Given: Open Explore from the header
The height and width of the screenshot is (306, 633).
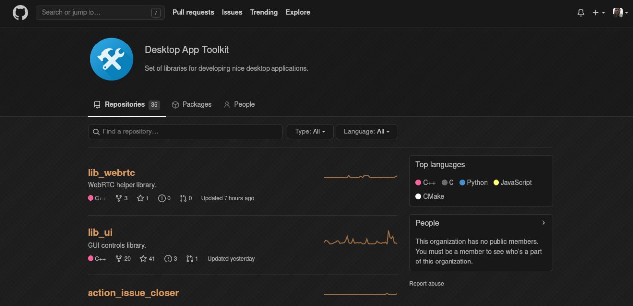Looking at the screenshot, I should coord(298,12).
